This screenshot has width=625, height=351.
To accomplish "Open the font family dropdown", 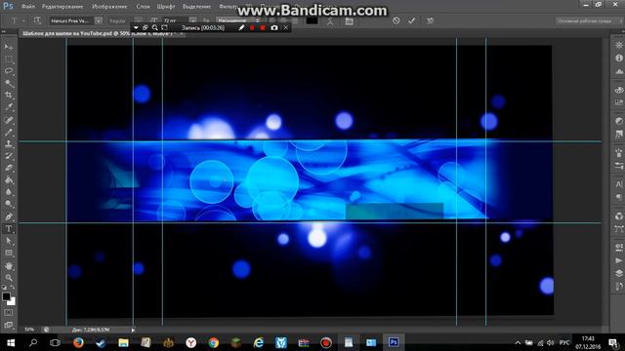I will 98,20.
